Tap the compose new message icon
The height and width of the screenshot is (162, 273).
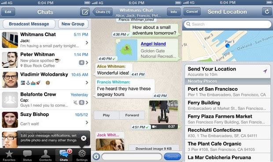85,12
